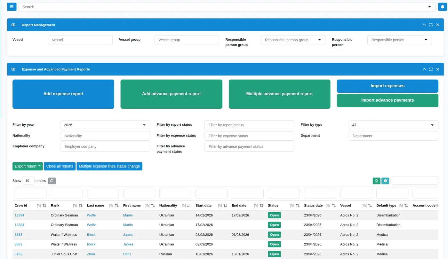Click the show entries number box
This screenshot has height=259, width=448.
[28, 181]
